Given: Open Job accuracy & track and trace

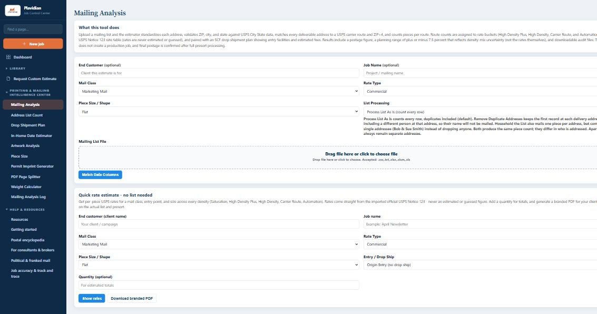Looking at the screenshot, I should pos(32,273).
